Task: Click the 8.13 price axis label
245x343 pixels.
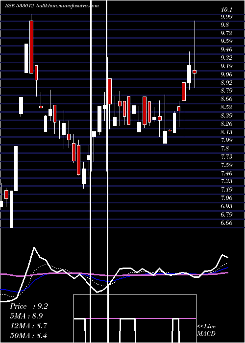Action: 226,132
